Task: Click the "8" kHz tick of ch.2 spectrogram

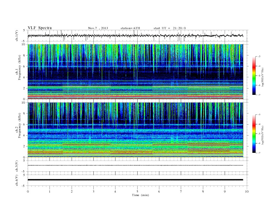Action: pyautogui.click(x=24, y=113)
